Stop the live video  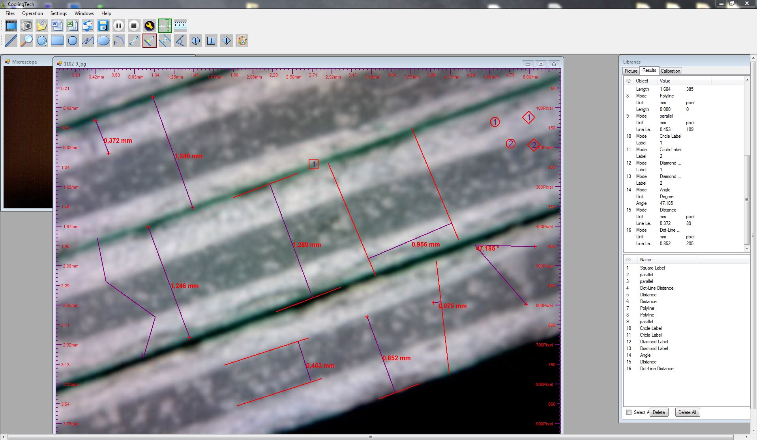click(134, 26)
